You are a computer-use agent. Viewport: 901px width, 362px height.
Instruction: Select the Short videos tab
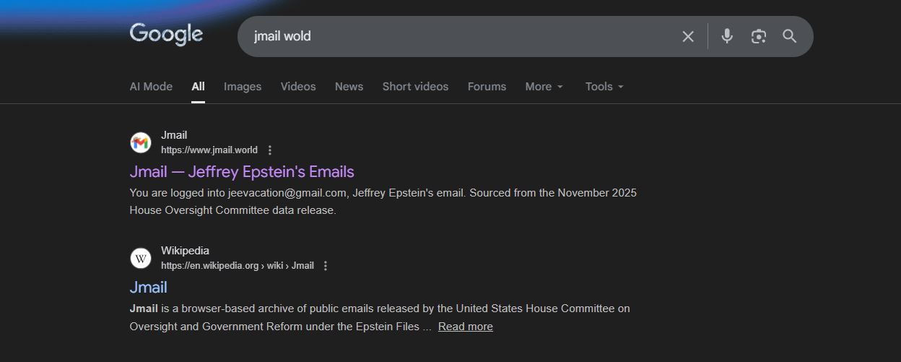point(415,87)
